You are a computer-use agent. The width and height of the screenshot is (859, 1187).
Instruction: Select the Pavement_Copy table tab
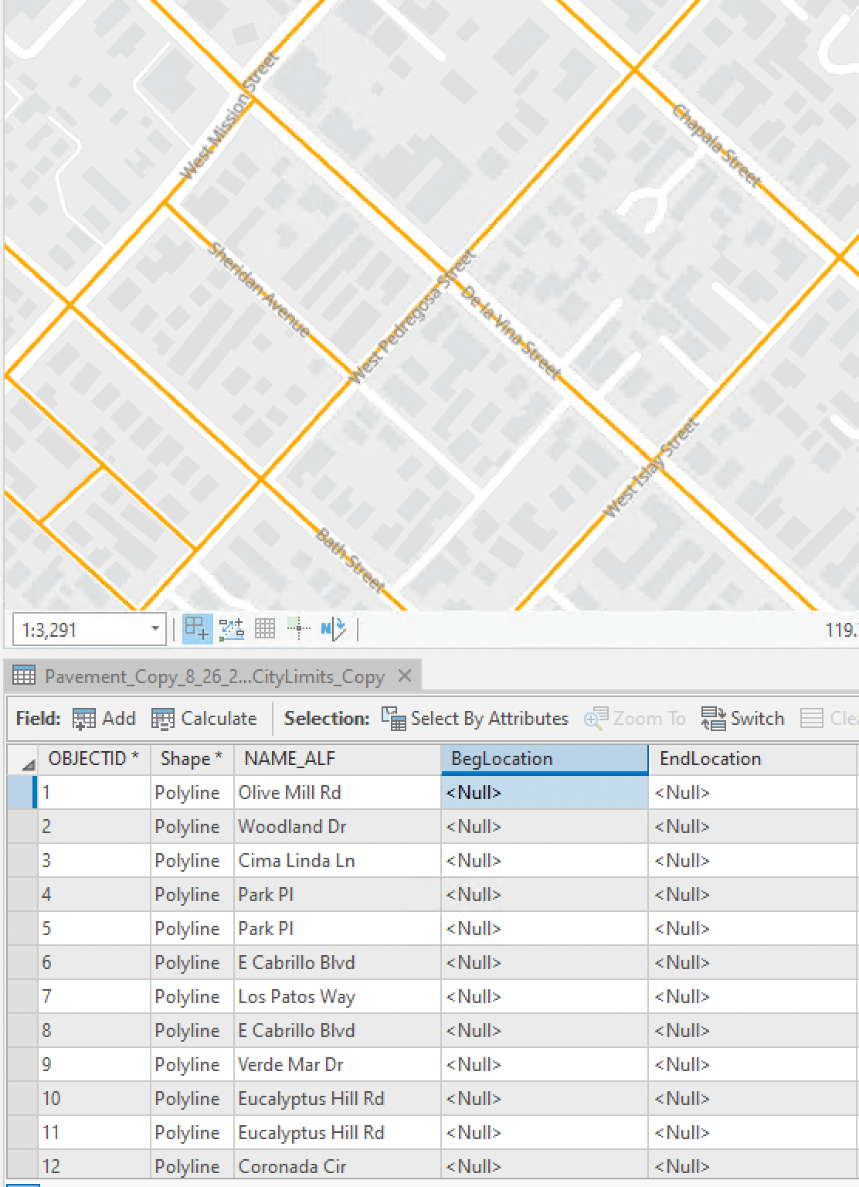tap(213, 677)
